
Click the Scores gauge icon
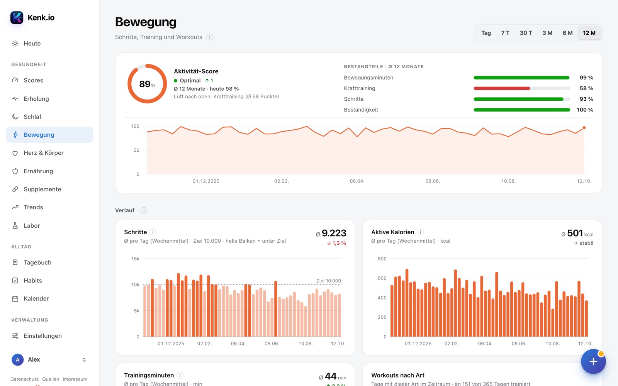(15, 80)
